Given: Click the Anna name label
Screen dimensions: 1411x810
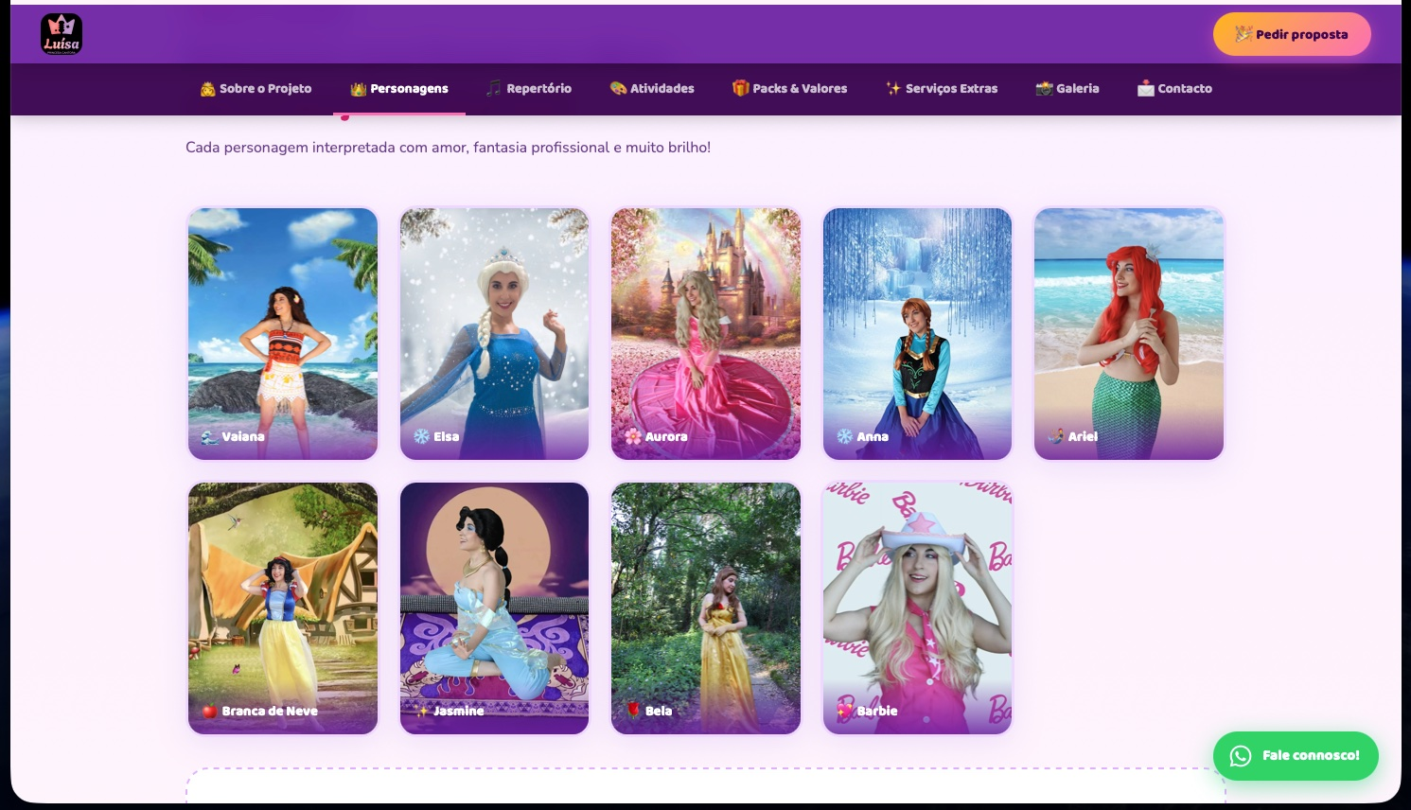Looking at the screenshot, I should pos(873,437).
